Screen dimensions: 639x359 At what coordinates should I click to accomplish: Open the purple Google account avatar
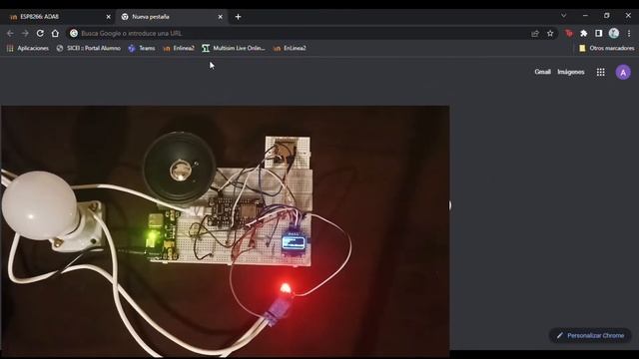click(623, 73)
